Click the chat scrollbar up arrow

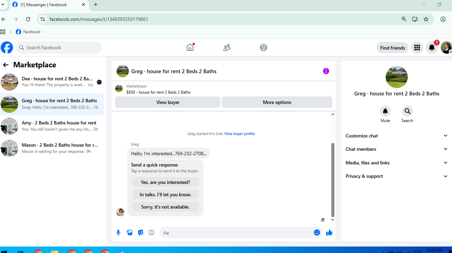333,114
